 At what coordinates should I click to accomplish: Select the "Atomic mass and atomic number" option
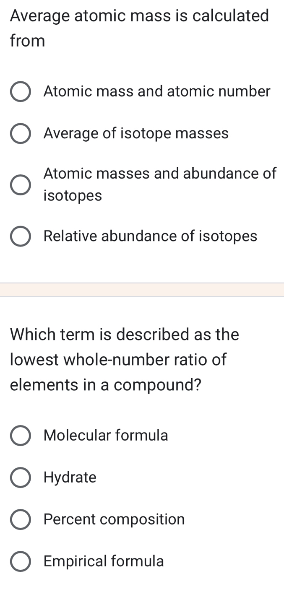20,91
